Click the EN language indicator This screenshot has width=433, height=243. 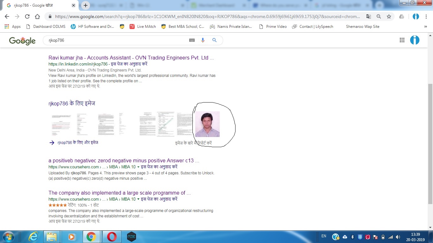[324, 236]
